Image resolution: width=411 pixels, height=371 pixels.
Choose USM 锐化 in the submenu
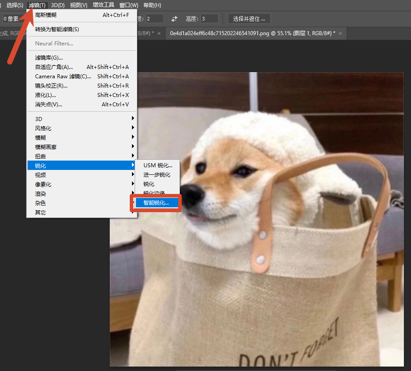[x=158, y=165]
